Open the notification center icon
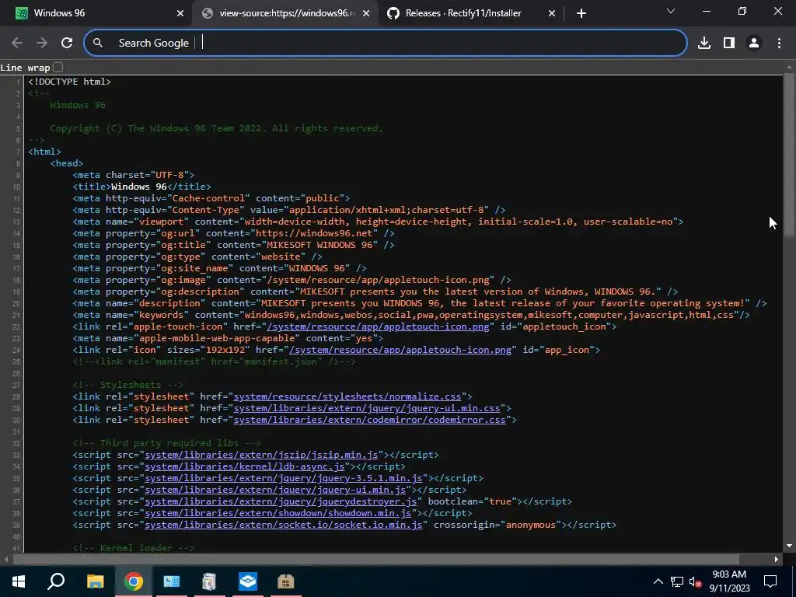The width and height of the screenshot is (796, 597). click(770, 581)
